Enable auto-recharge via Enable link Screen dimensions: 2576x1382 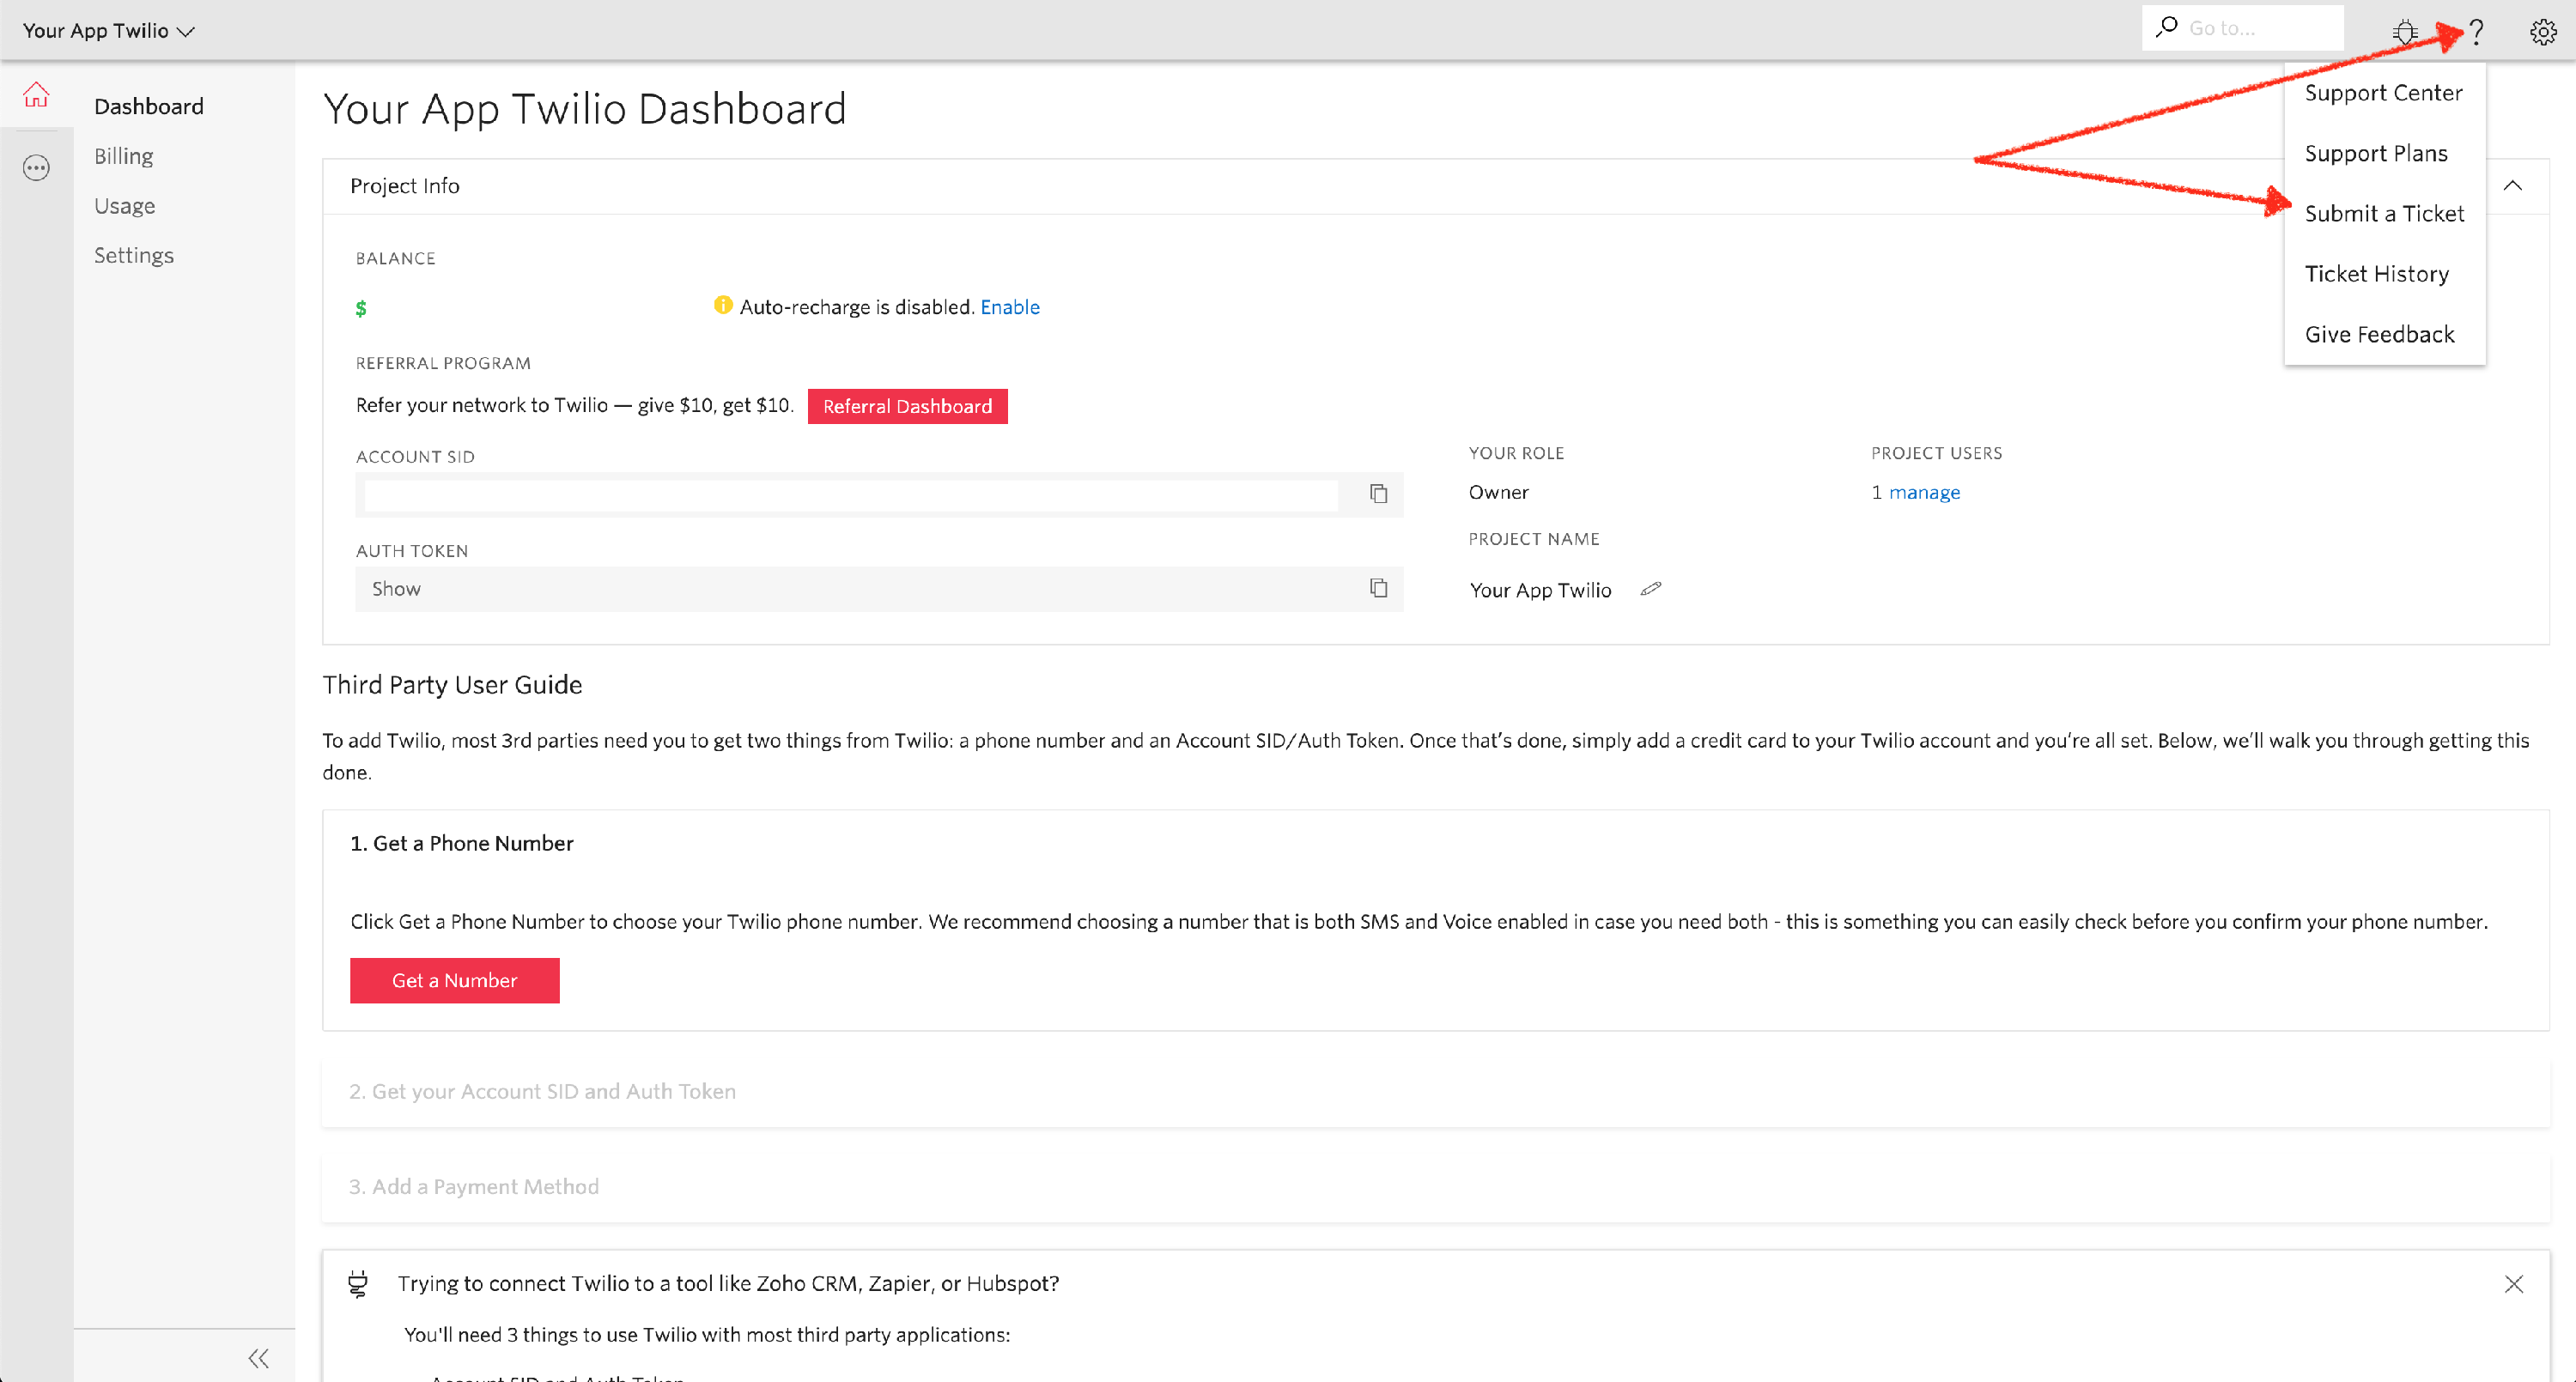(1009, 307)
